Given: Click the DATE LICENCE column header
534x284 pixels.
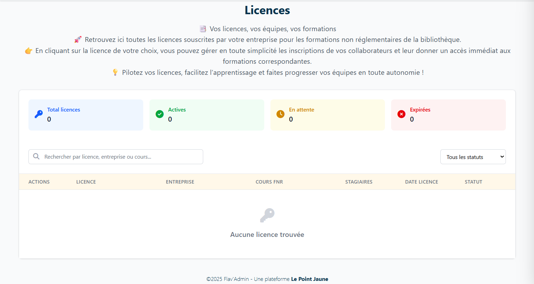Looking at the screenshot, I should (422, 182).
